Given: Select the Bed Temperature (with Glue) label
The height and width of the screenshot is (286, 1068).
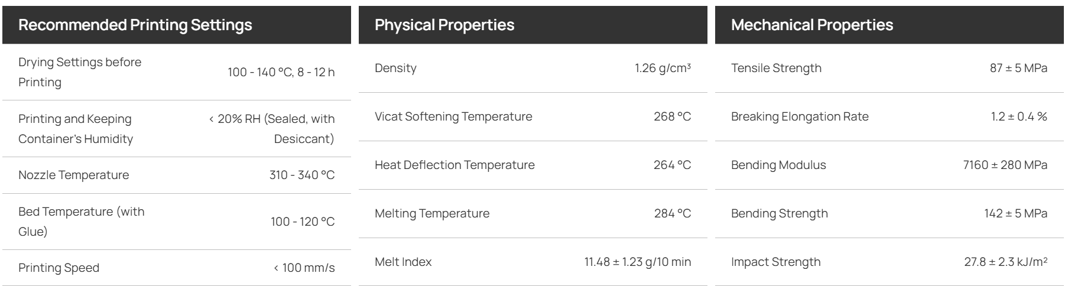Looking at the screenshot, I should click(82, 222).
